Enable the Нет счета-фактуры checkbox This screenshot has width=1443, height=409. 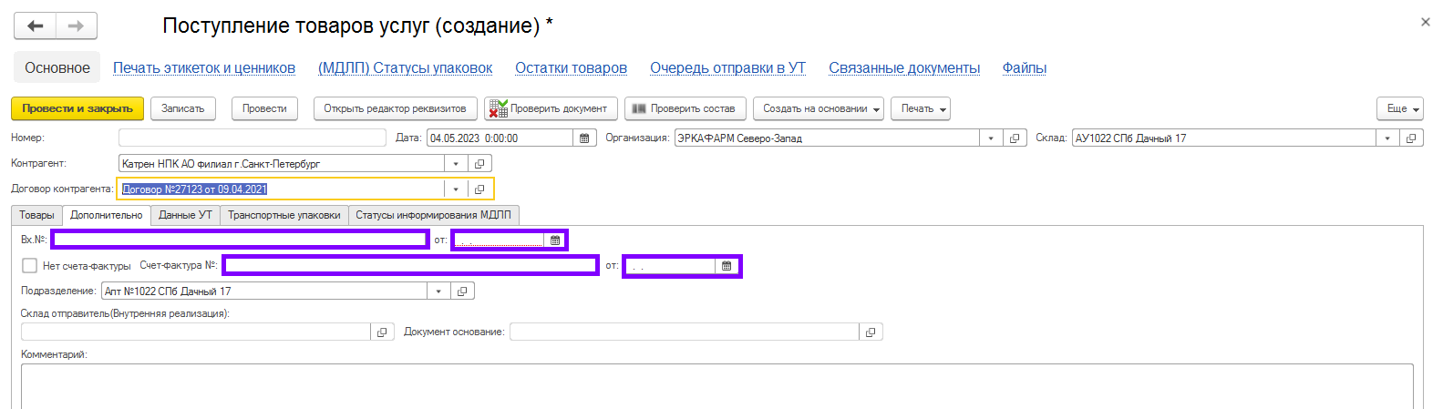[x=30, y=266]
